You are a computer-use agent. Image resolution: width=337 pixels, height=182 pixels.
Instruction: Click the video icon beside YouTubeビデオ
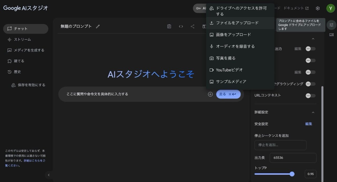211,70
